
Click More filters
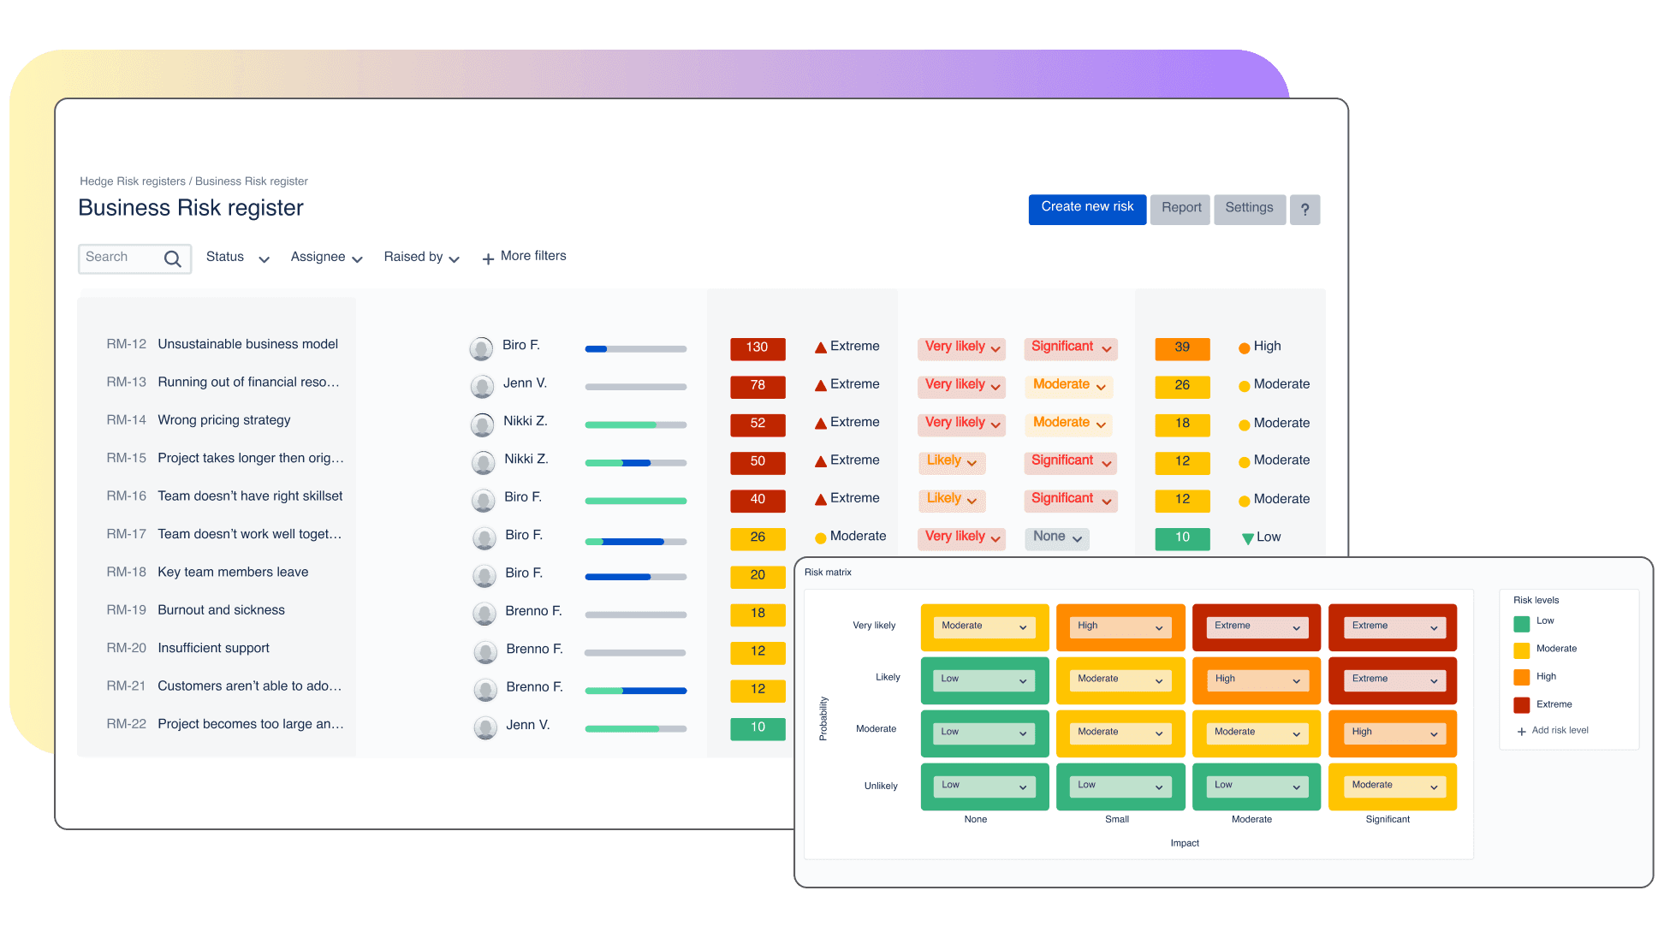[533, 256]
